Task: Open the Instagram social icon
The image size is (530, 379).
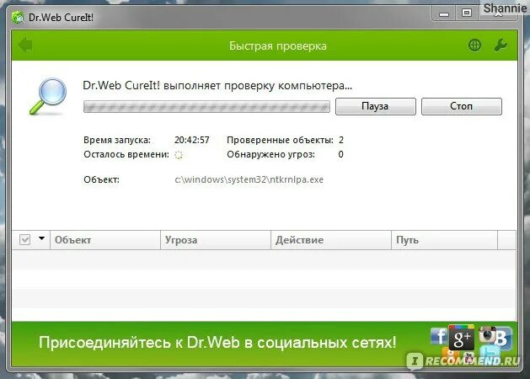Action: click(487, 334)
